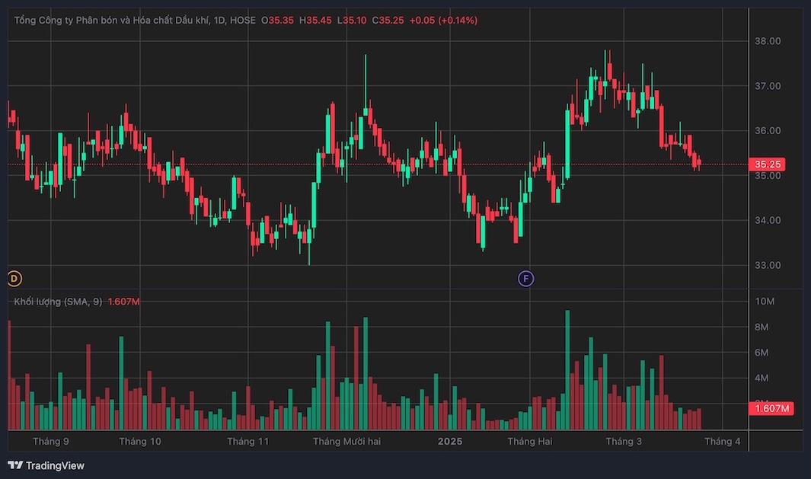Click the TradingView text link
This screenshot has height=479, width=811.
[x=54, y=465]
